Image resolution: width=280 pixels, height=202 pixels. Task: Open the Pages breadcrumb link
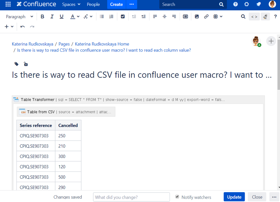64,44
